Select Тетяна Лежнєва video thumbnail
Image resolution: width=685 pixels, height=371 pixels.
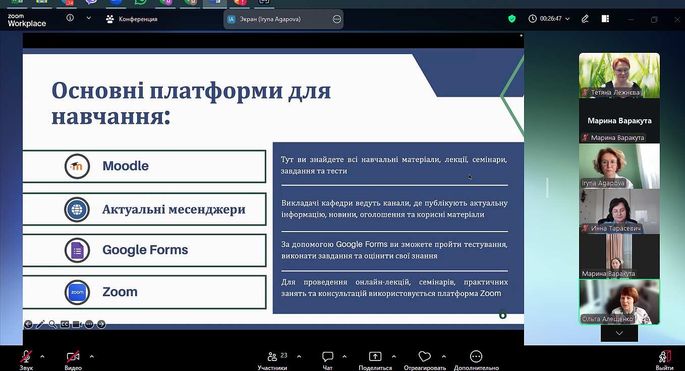click(619, 76)
